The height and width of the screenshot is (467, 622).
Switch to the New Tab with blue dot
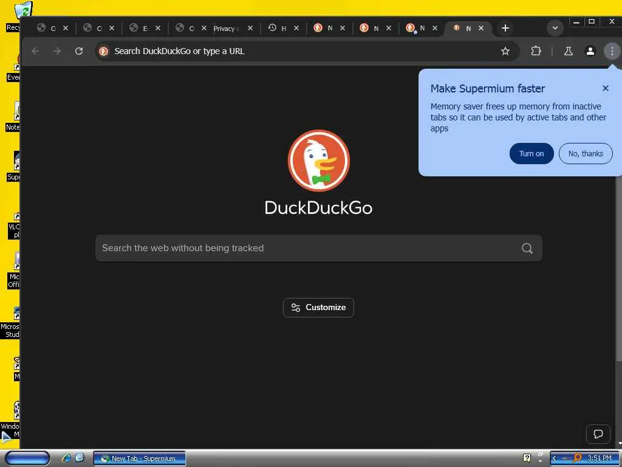[x=417, y=28]
